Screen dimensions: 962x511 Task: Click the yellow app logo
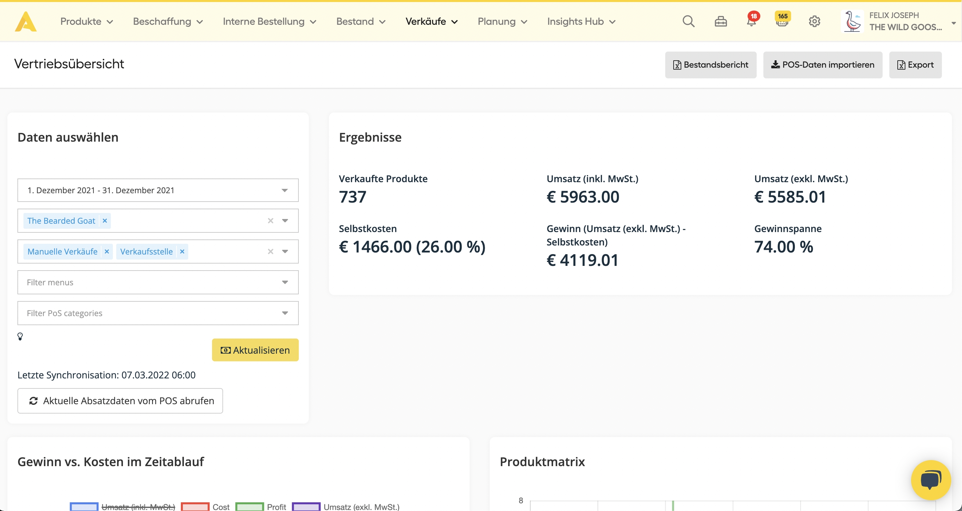coord(25,22)
